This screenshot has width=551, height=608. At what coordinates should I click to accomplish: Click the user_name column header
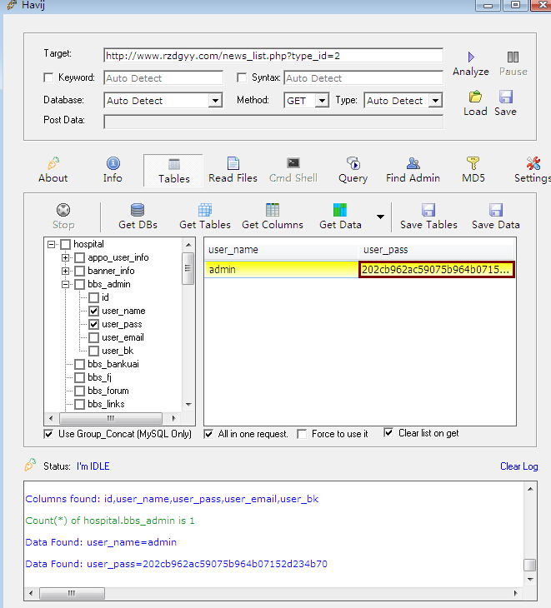pyautogui.click(x=281, y=250)
